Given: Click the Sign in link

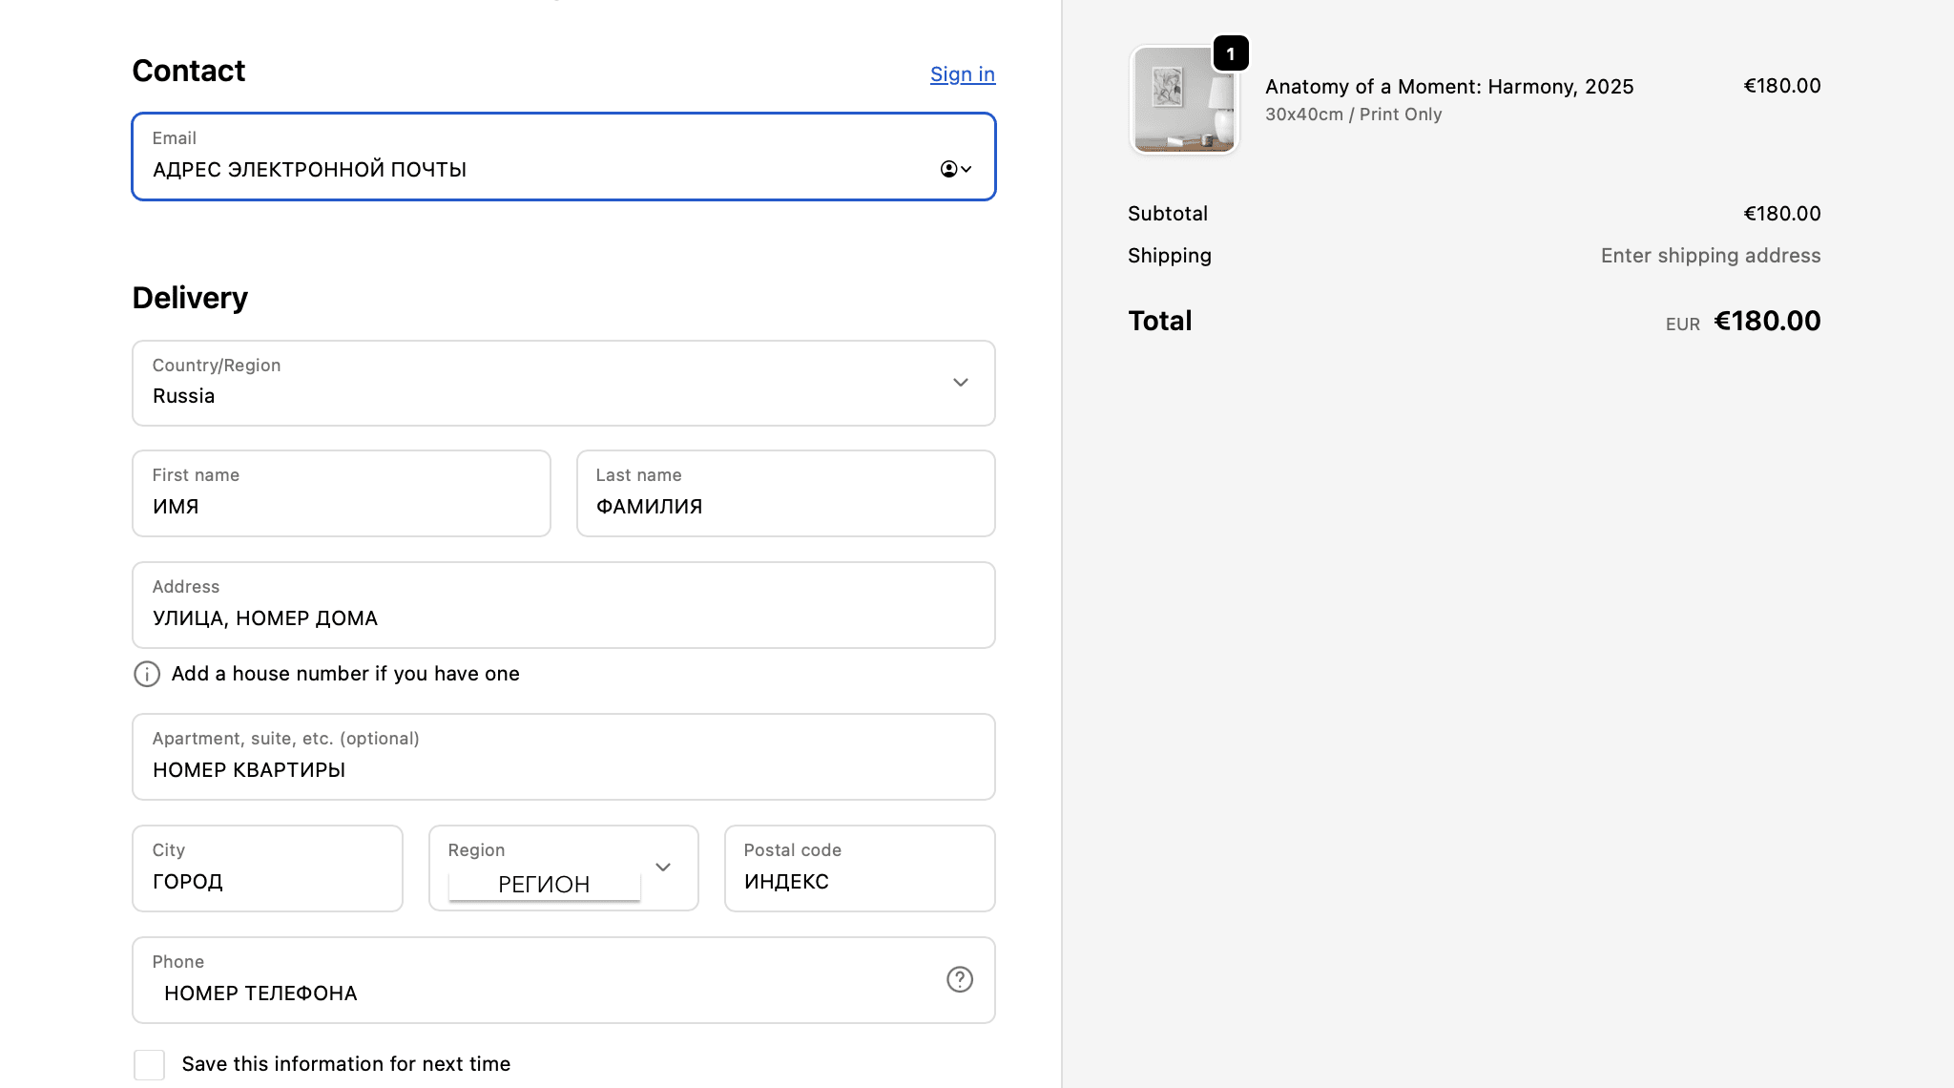Looking at the screenshot, I should (x=962, y=74).
